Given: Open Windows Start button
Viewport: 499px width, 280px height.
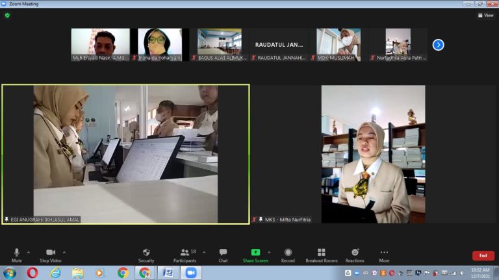Looking at the screenshot, I should click(10, 273).
